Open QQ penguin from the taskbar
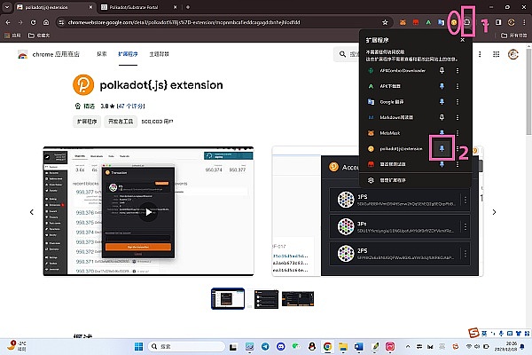The height and width of the screenshot is (355, 532). click(x=312, y=346)
